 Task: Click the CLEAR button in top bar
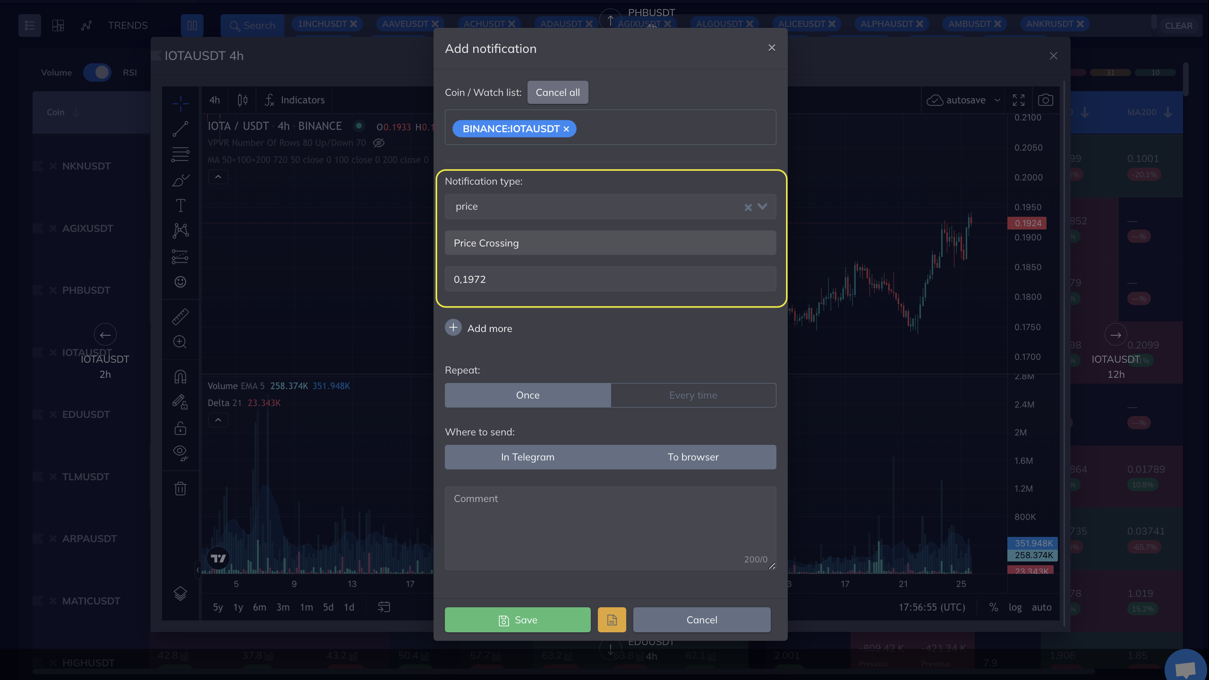point(1179,25)
